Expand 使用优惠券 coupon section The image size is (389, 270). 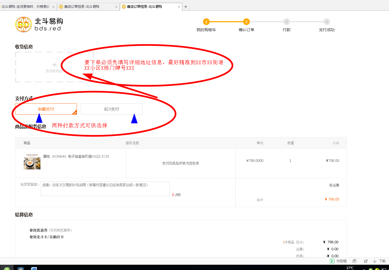pos(38,230)
